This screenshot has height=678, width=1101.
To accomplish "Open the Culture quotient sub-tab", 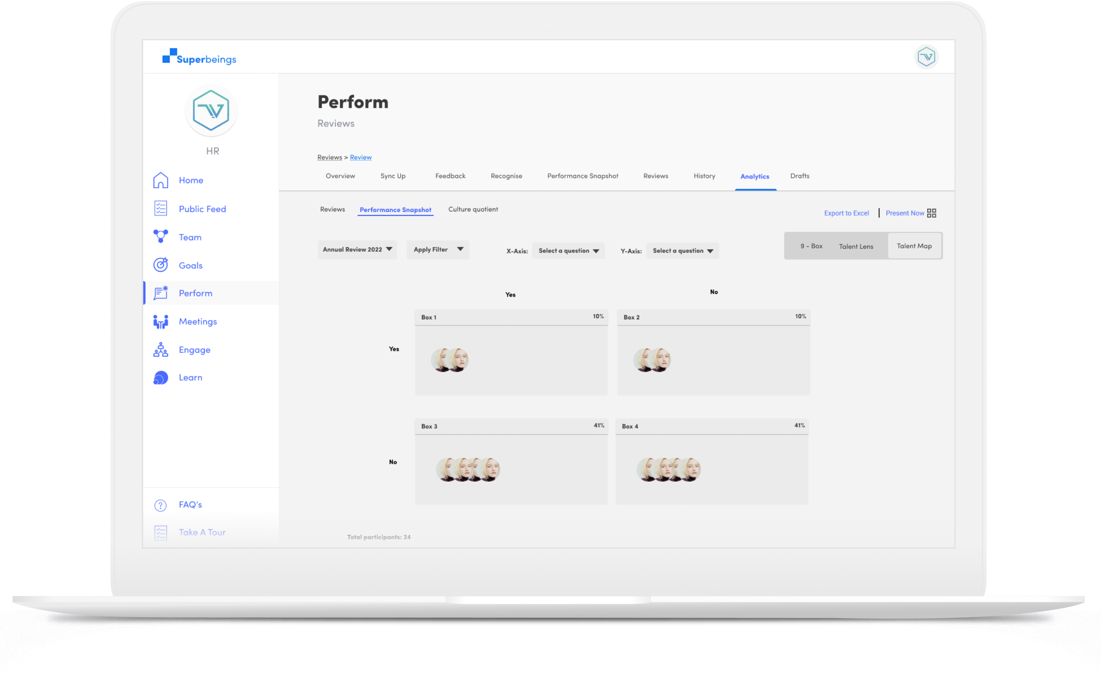I will pyautogui.click(x=473, y=209).
